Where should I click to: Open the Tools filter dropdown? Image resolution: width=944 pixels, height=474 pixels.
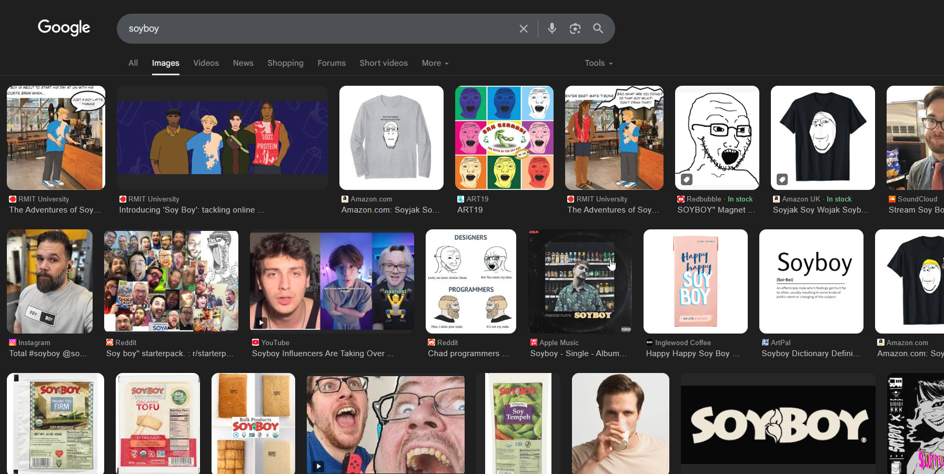(599, 63)
